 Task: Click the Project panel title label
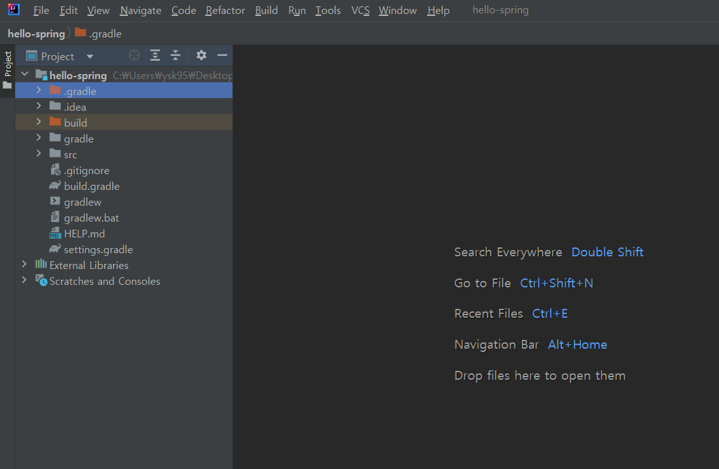pos(57,56)
